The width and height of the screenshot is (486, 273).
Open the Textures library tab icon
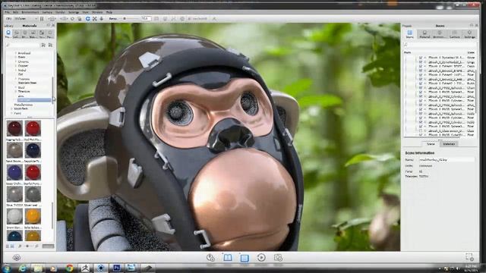pyautogui.click(x=42, y=33)
